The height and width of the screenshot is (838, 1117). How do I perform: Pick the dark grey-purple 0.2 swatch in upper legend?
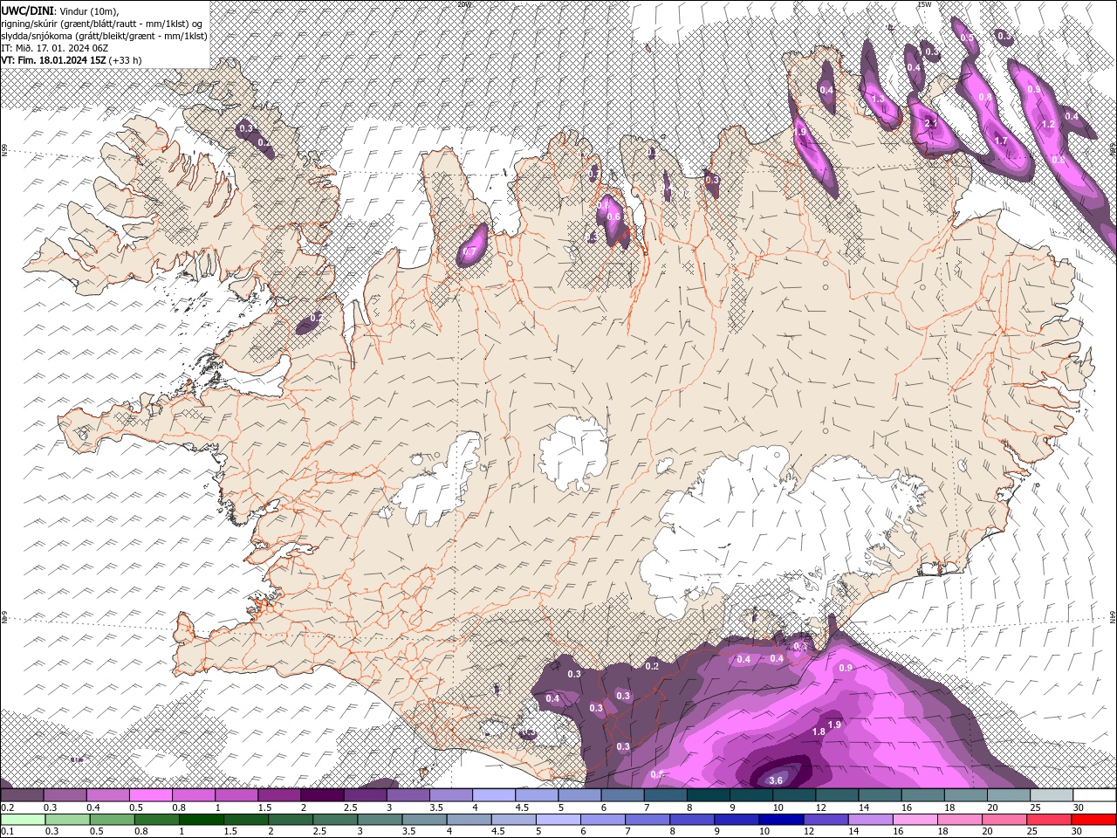click(x=23, y=796)
